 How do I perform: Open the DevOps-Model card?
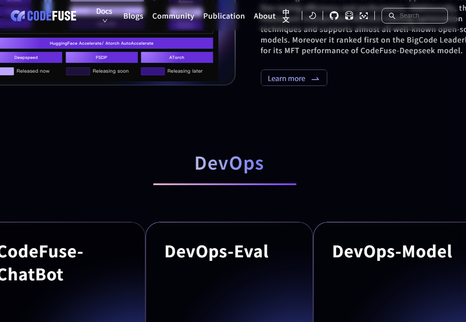(389, 272)
